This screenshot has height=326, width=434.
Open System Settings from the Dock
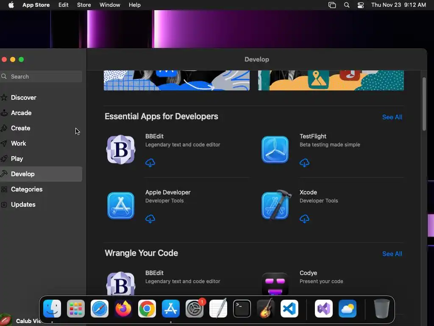pyautogui.click(x=195, y=309)
